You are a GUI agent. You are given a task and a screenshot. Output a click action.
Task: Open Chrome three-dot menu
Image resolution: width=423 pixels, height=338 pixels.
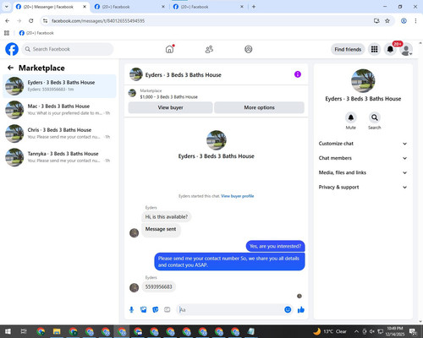click(x=415, y=21)
